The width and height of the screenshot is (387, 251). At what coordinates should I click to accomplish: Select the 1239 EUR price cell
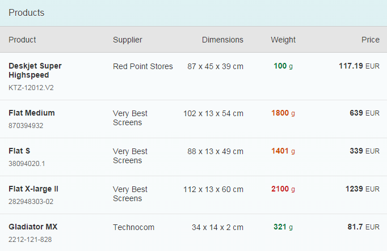point(362,189)
